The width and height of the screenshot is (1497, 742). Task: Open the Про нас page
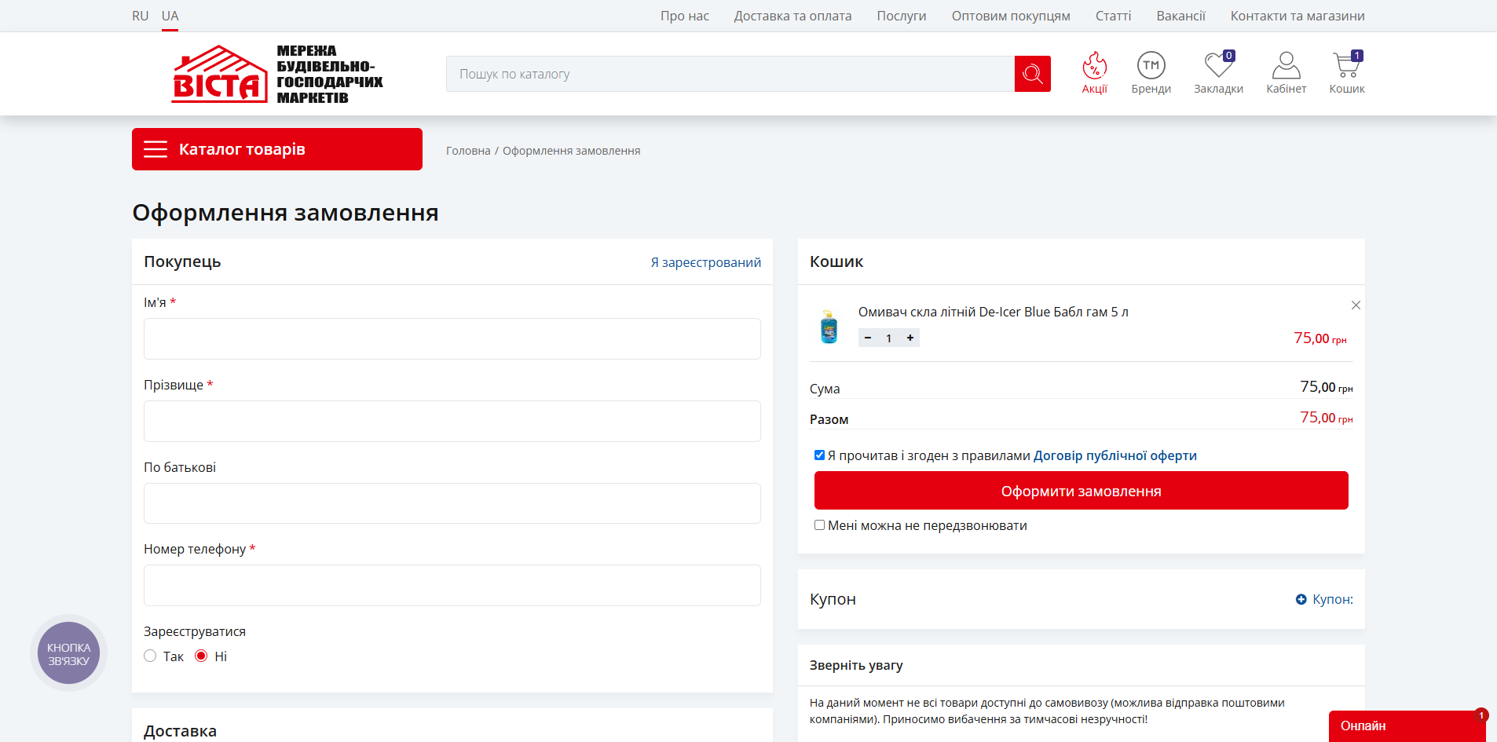point(685,16)
